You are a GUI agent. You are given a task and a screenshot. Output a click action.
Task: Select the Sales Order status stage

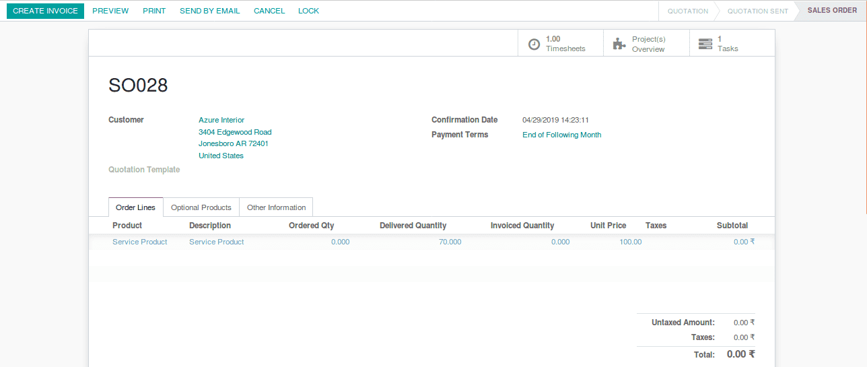[832, 11]
